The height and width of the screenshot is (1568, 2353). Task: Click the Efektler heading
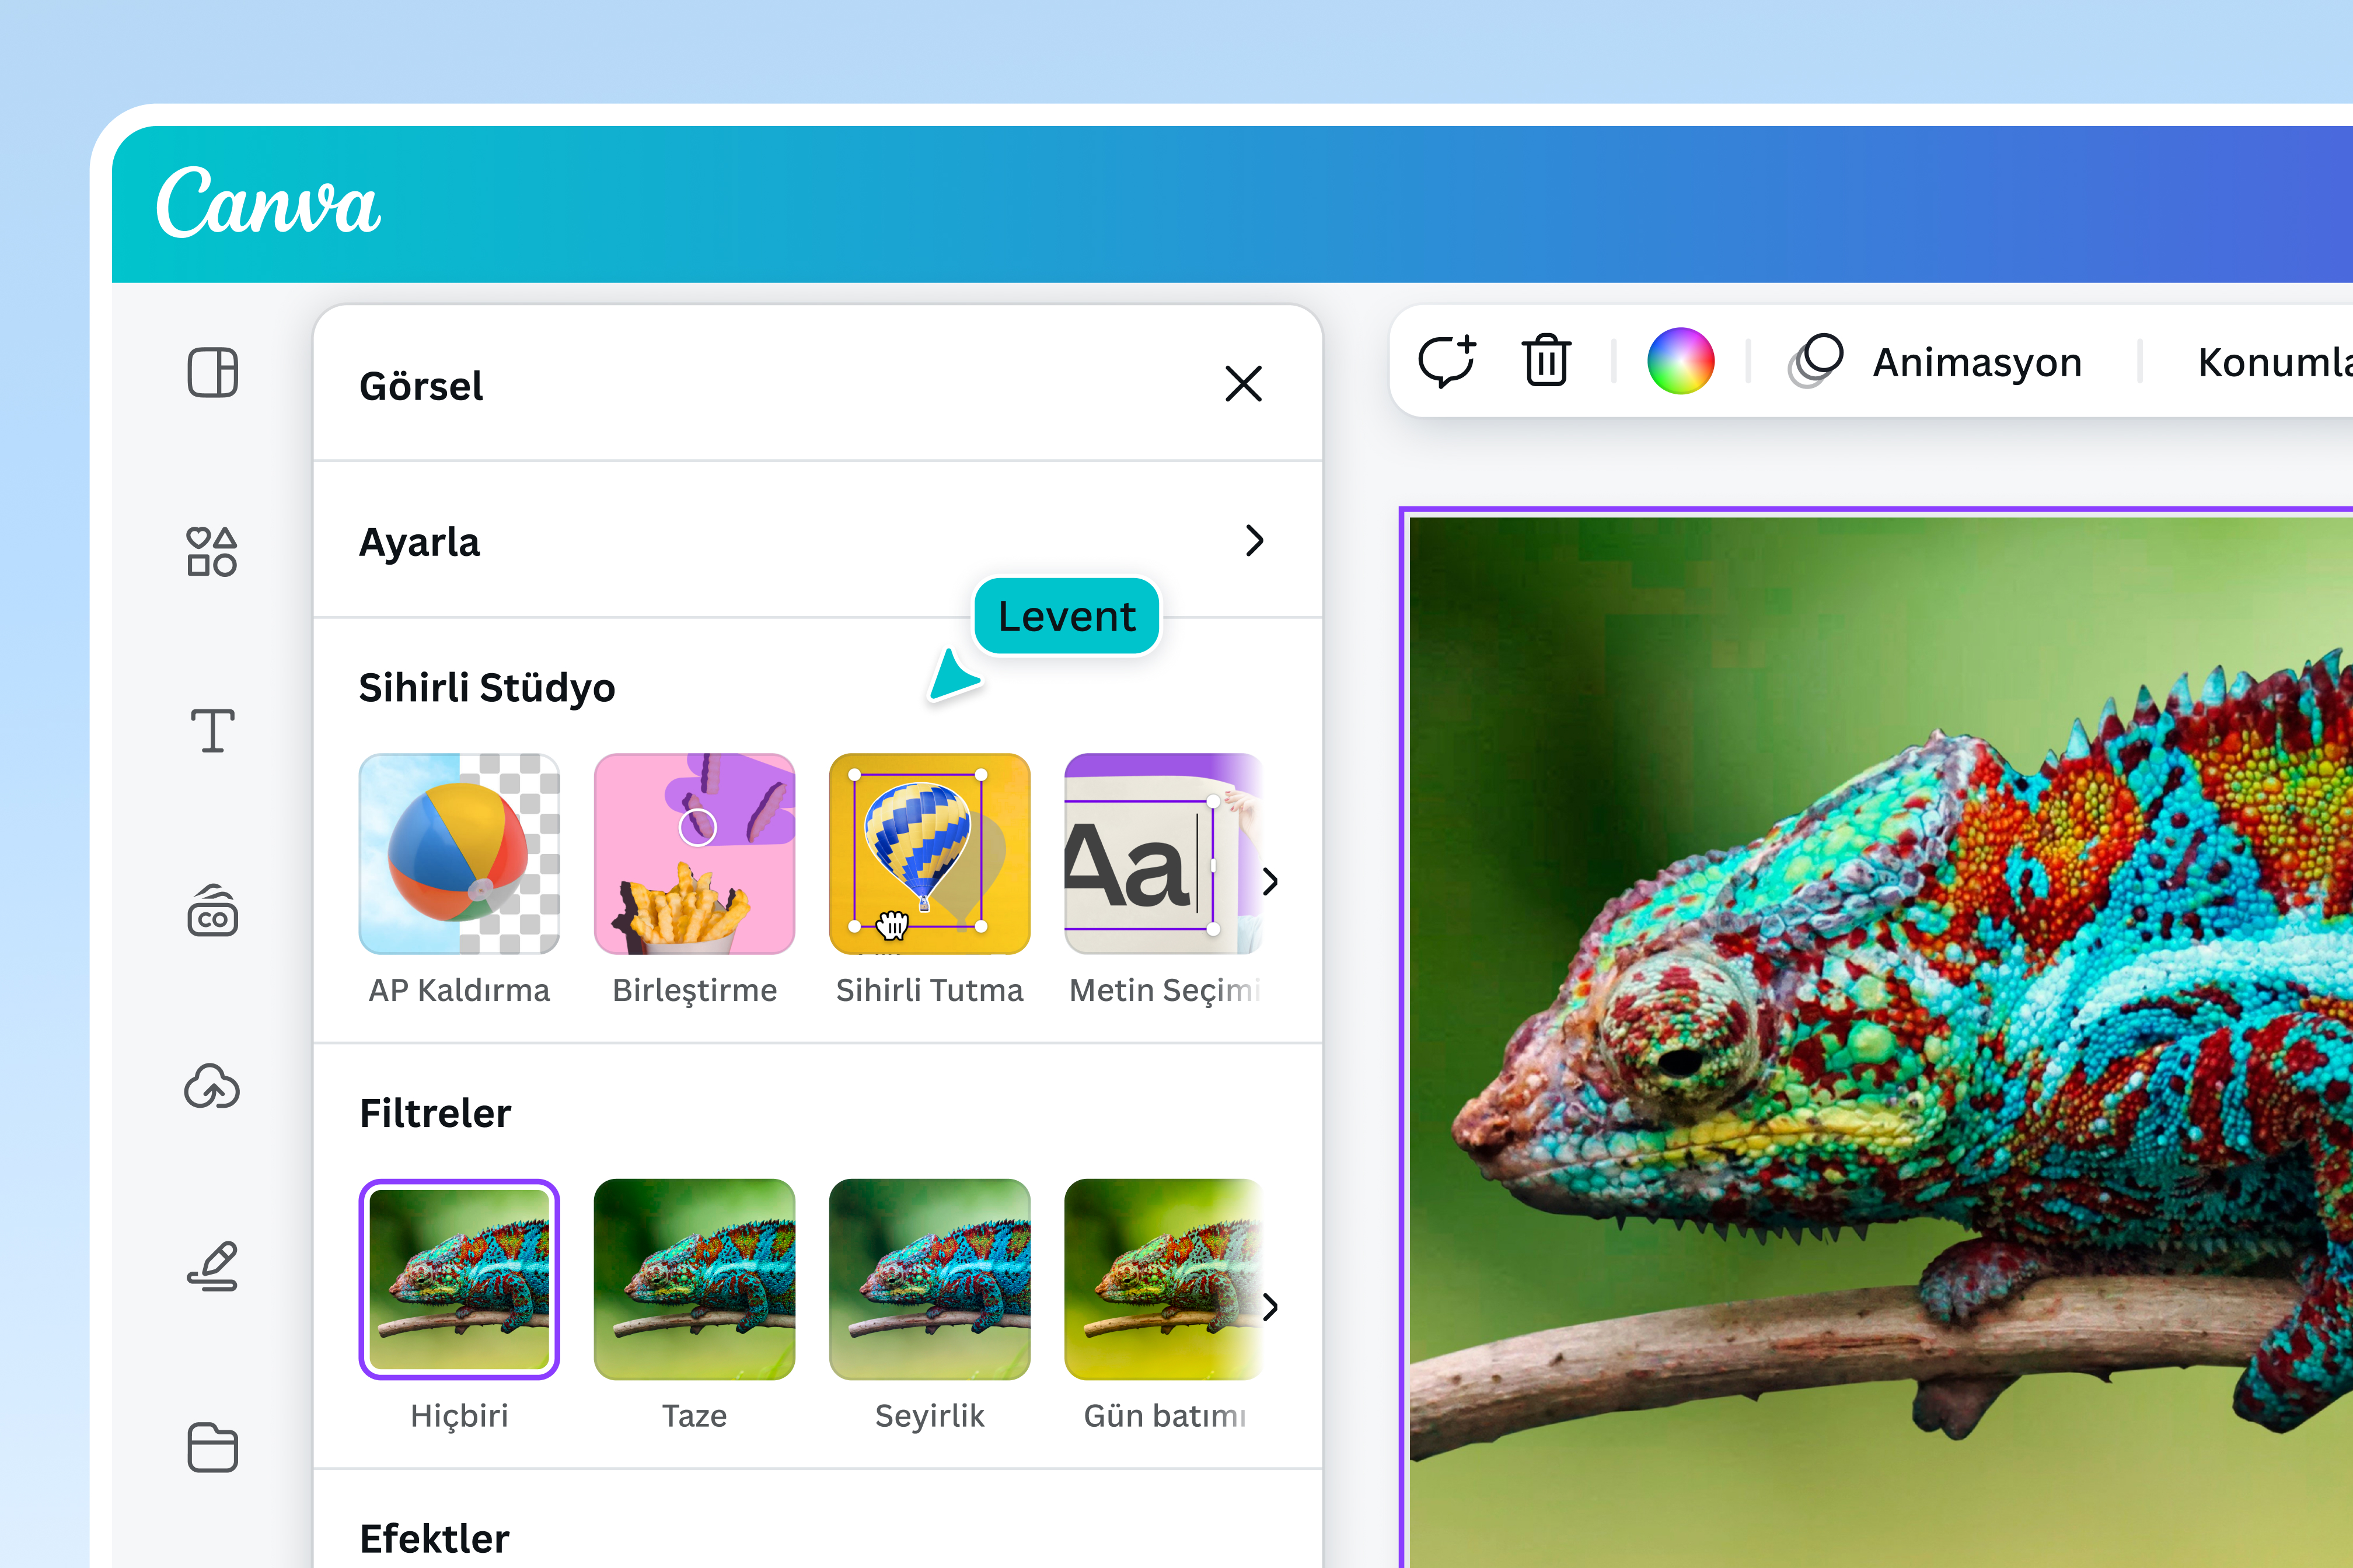434,1538
